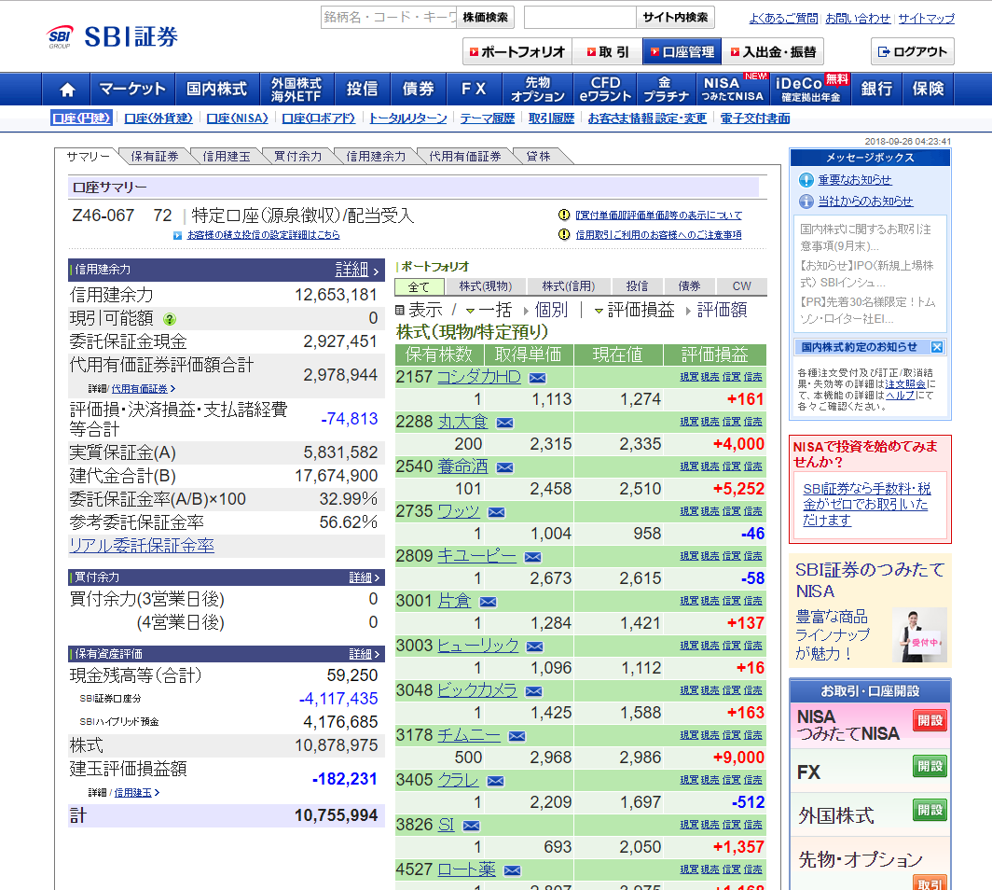Expand 保有資産評価 details link
Image resolution: width=992 pixels, height=890 pixels.
click(364, 654)
